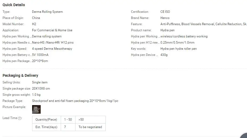The width and height of the screenshot is (247, 138).
Task: Open the Picture Example zoom thumbnail
Action: [36, 109]
